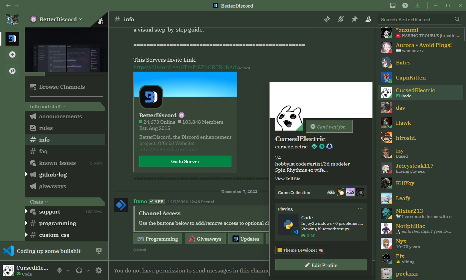Image resolution: width=466 pixels, height=280 pixels.
Task: Expand the github-log channel arrow
Action: click(x=26, y=174)
